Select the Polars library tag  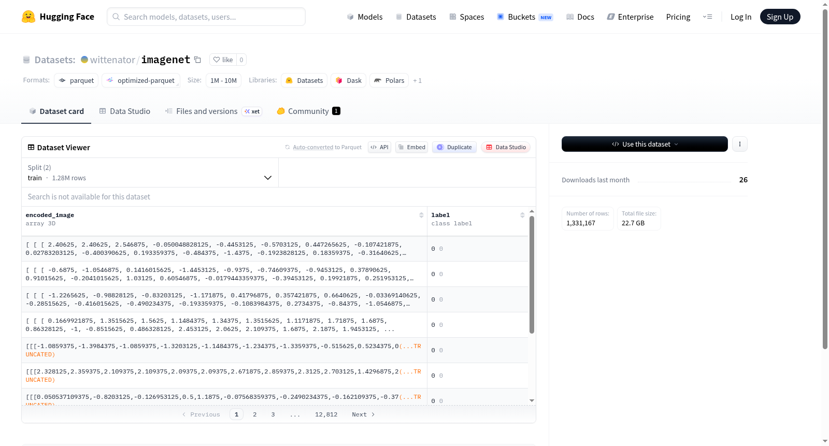tap(389, 80)
